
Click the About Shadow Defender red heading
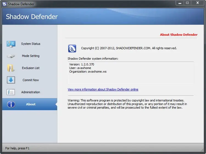tap(179, 35)
